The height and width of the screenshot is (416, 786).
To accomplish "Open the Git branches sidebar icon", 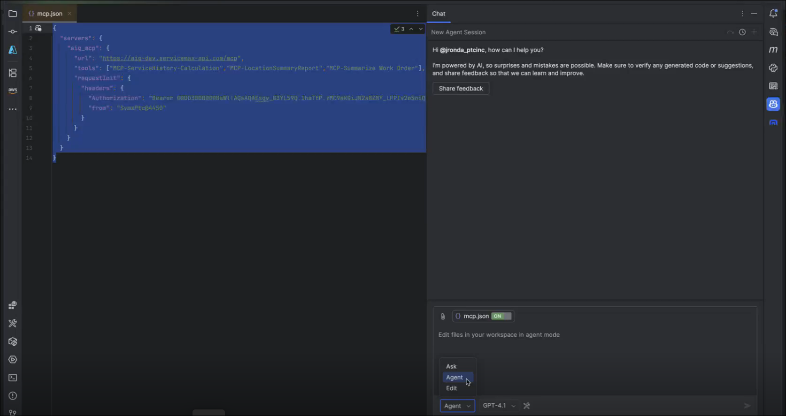I will [13, 413].
